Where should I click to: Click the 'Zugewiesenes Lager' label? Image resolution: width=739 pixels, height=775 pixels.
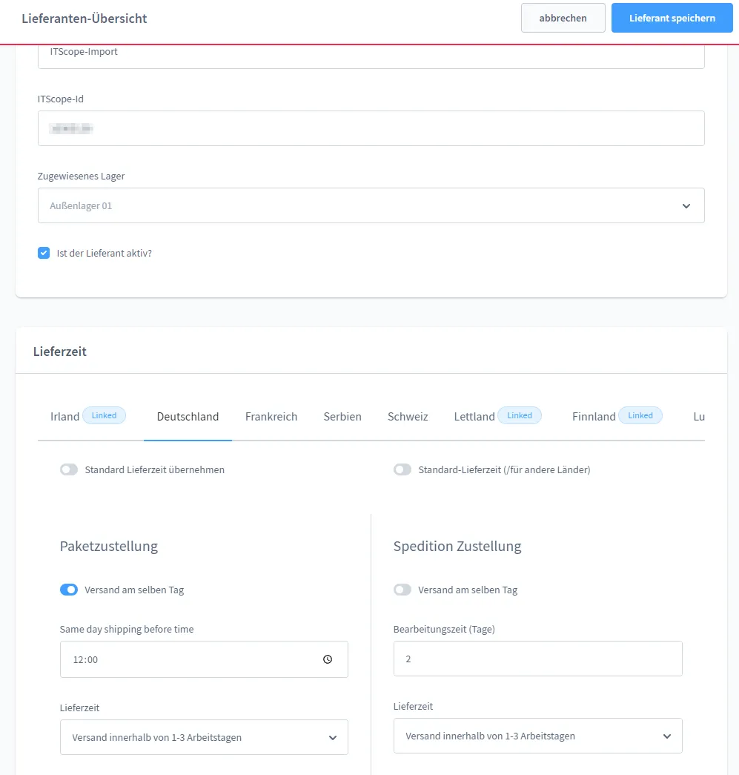coord(81,176)
